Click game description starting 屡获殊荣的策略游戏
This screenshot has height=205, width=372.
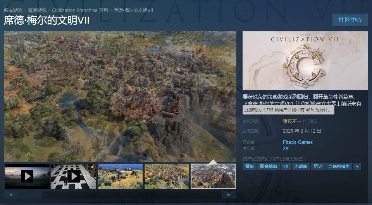pos(302,100)
